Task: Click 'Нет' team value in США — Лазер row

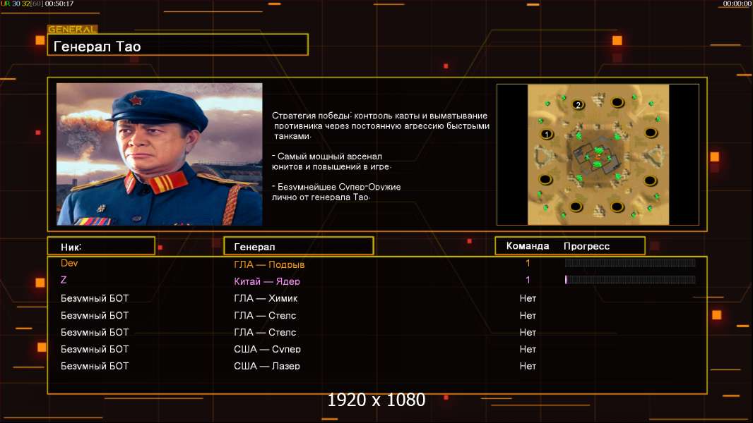Action: click(x=528, y=366)
